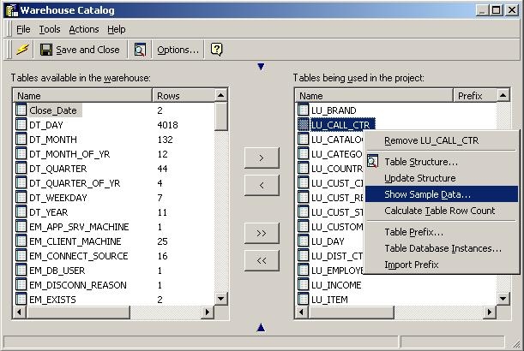Click the floppy disk Save and Close icon

pyautogui.click(x=46, y=50)
